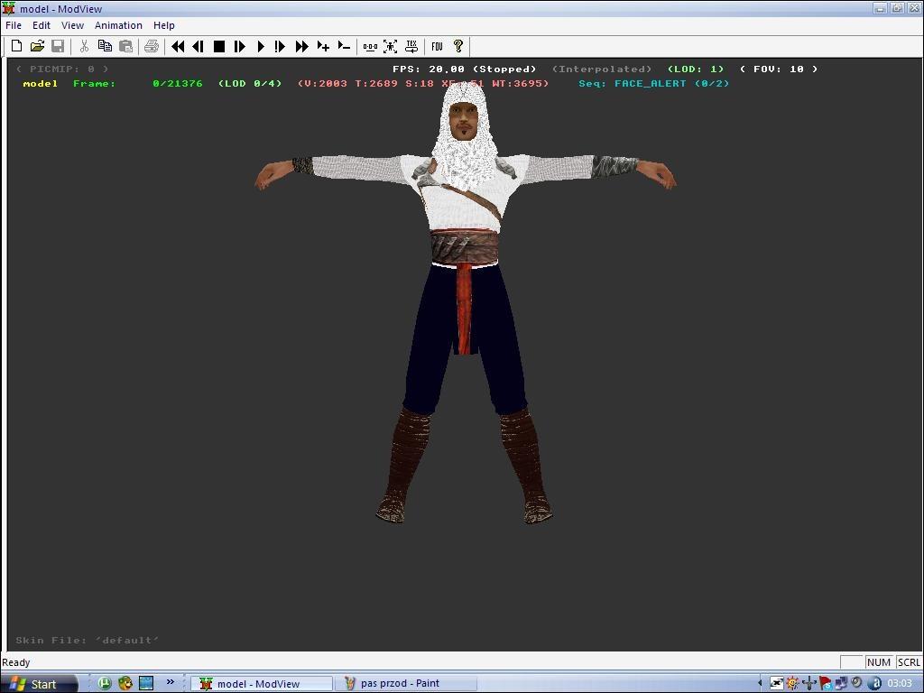Open a model file via folder icon

tap(37, 46)
